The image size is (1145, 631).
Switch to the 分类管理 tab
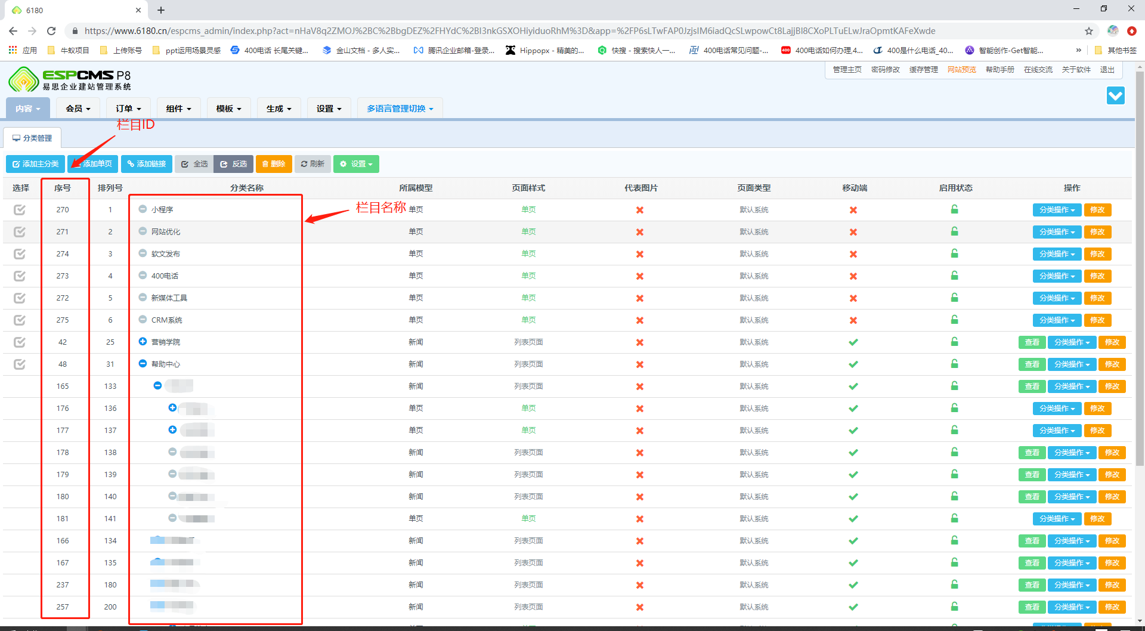[32, 138]
